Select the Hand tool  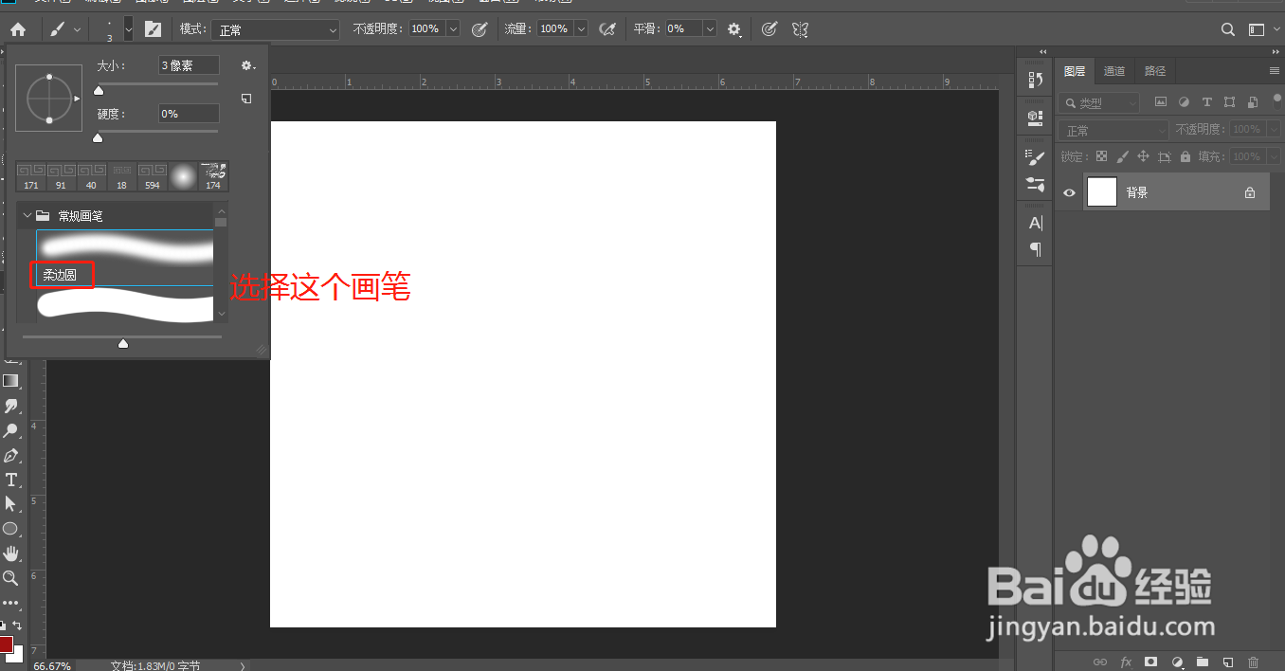coord(11,553)
